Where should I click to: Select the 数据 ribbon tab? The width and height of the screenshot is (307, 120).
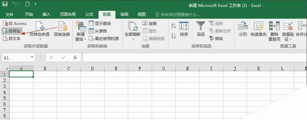click(x=107, y=14)
